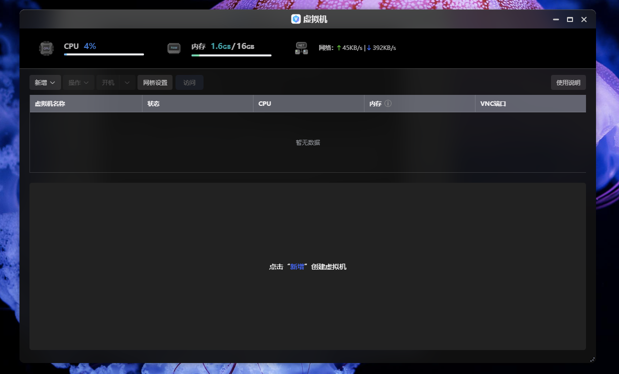Expand the arrow next to 开机
Image resolution: width=619 pixels, height=374 pixels.
127,82
